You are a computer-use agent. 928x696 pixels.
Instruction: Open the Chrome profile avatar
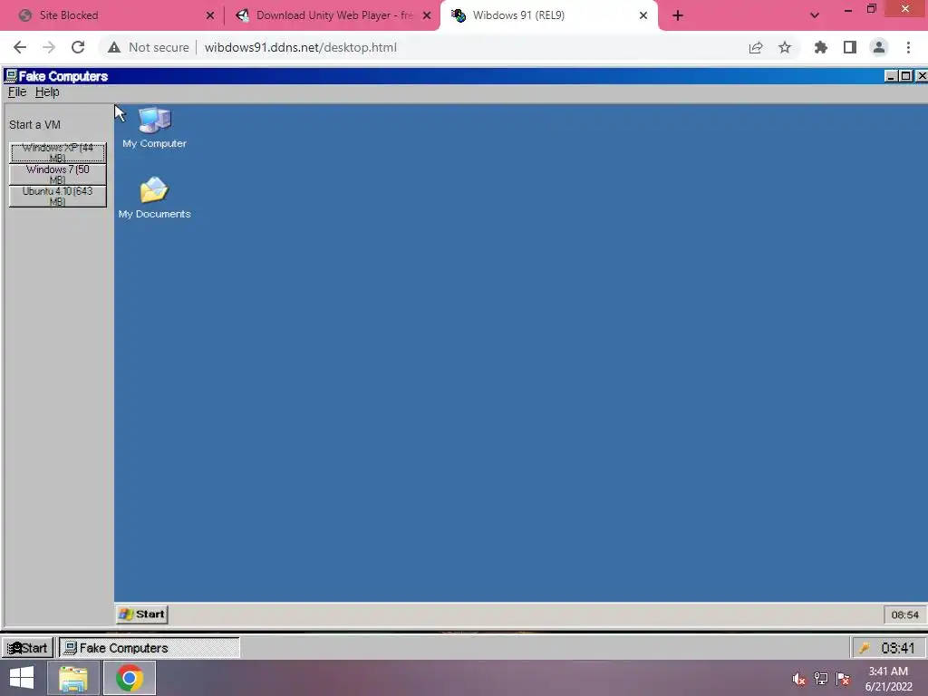(879, 47)
